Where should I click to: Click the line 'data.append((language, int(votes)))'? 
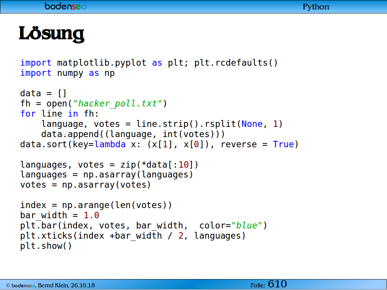[x=133, y=134]
